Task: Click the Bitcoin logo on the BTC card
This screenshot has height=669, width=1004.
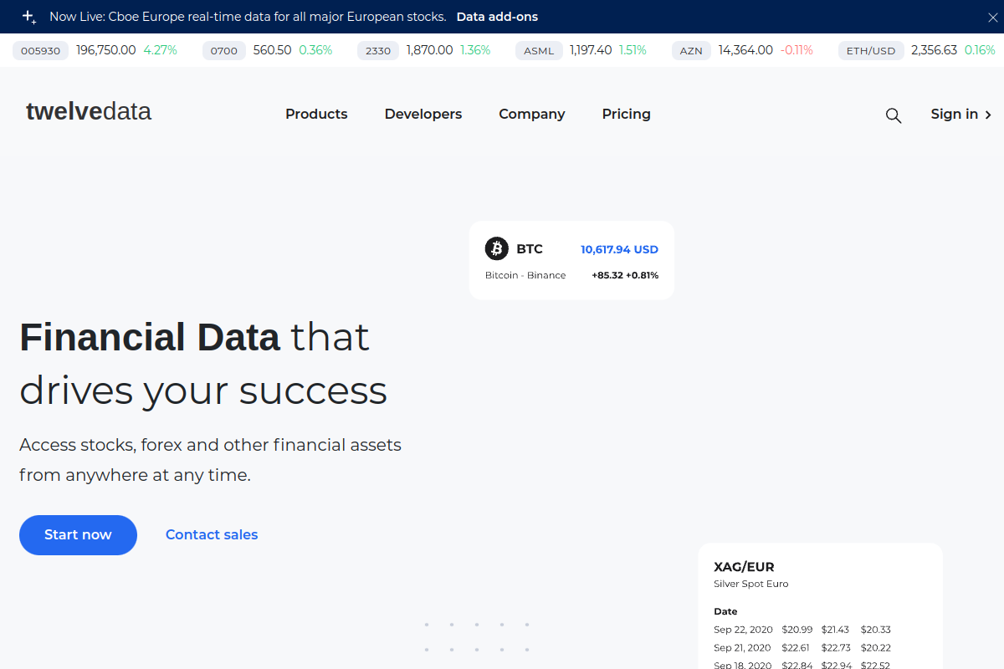Action: pos(496,248)
